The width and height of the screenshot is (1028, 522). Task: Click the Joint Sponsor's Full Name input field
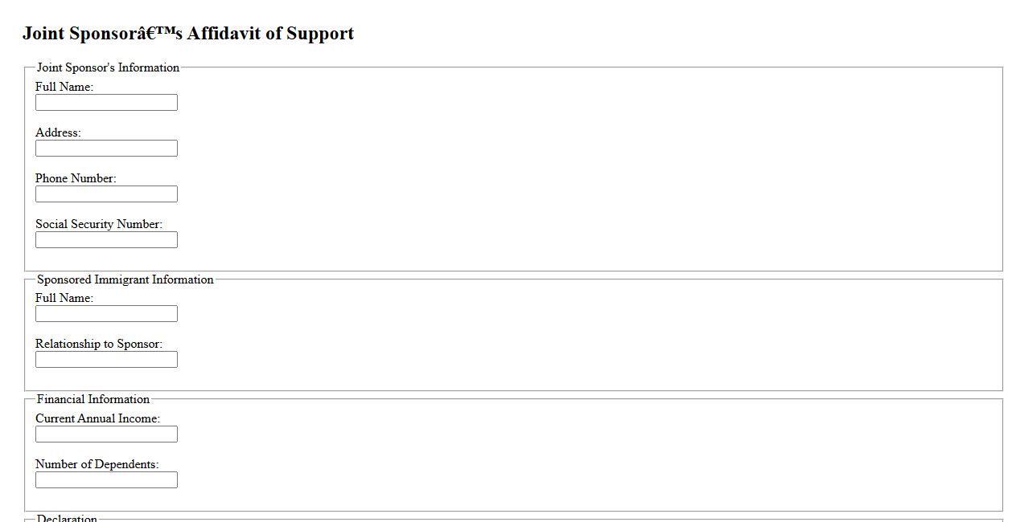(106, 103)
